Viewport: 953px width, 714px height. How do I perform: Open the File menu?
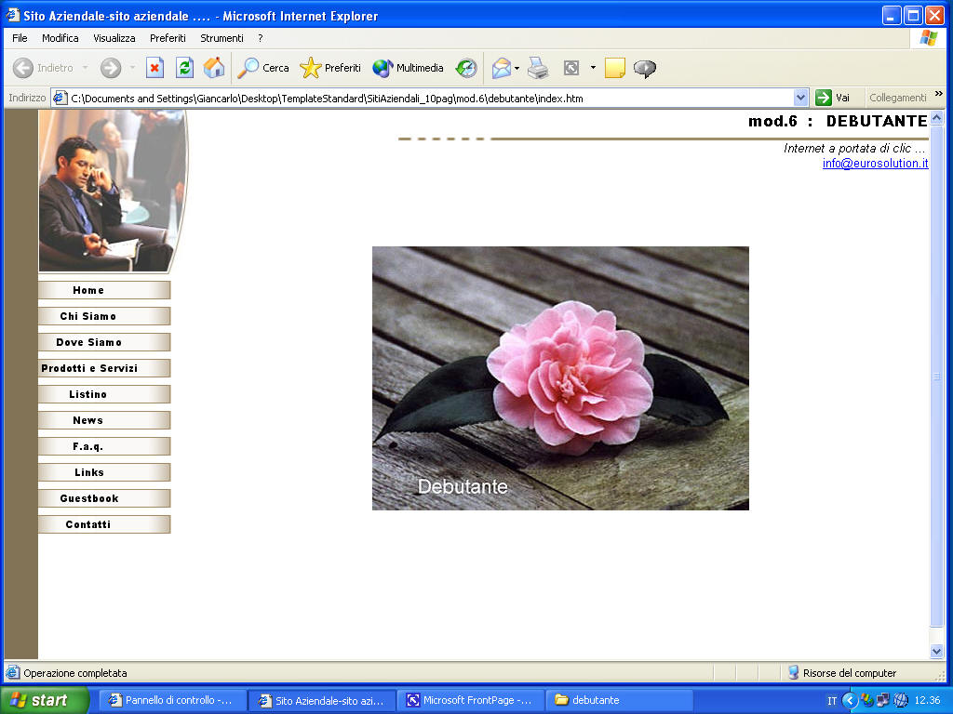click(20, 38)
